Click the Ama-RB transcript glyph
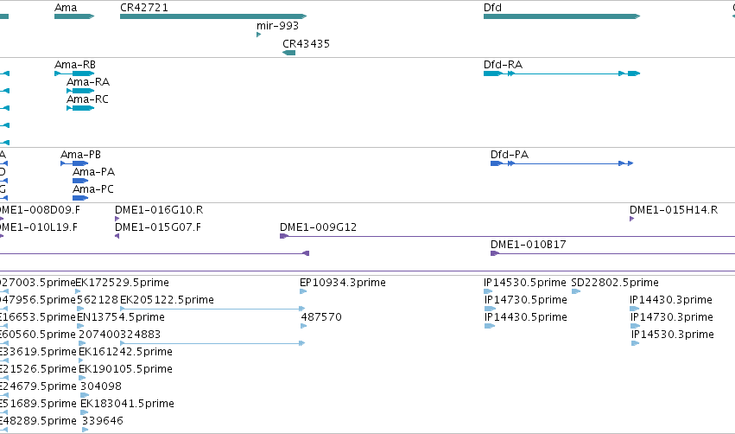This screenshot has height=434, width=735. tap(74, 73)
